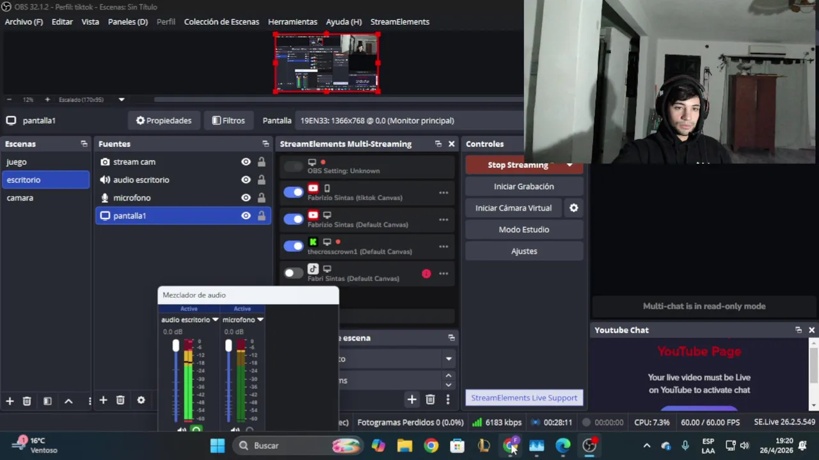Viewport: 819px width, 460px height.
Task: Show hidden system tray icons
Action: pos(647,445)
